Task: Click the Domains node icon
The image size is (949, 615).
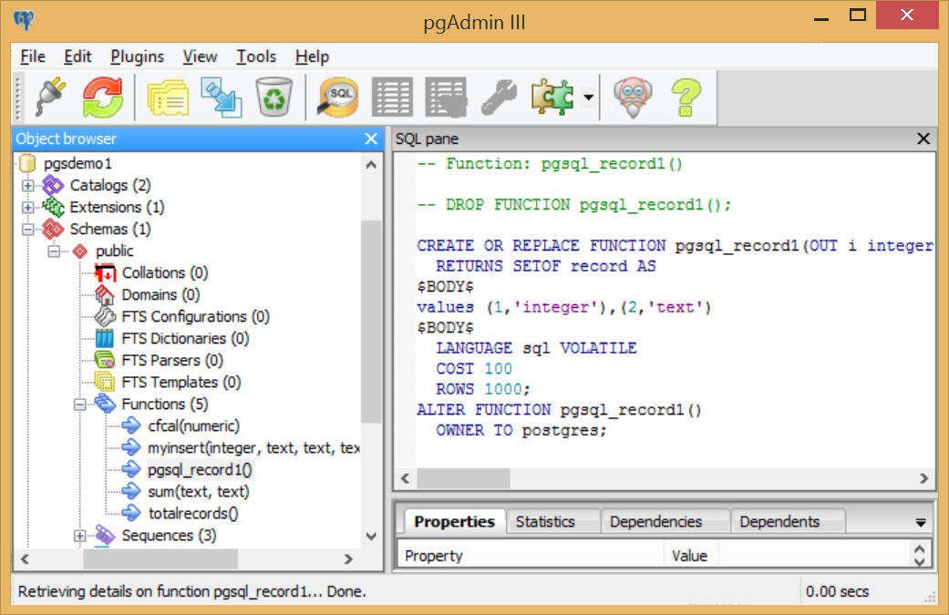Action: [105, 294]
